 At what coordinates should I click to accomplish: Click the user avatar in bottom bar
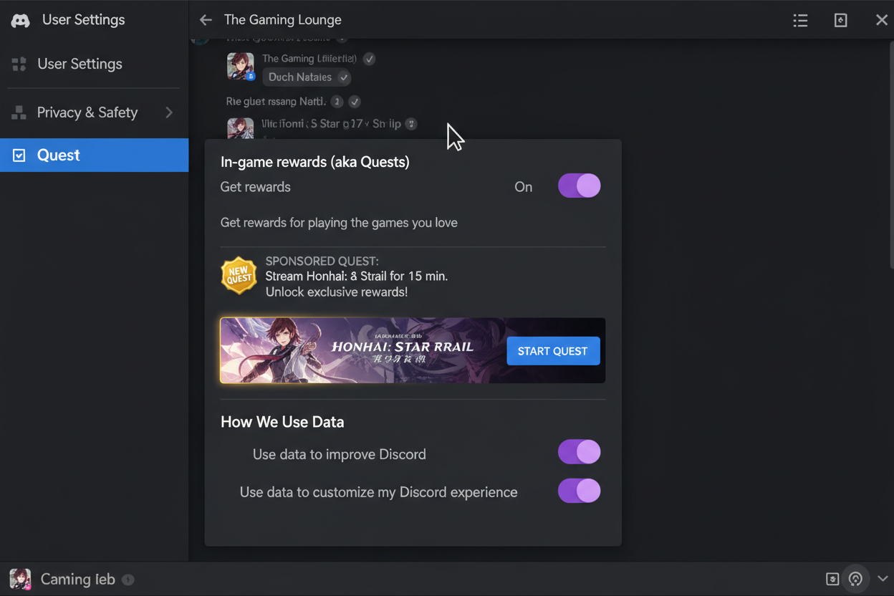coord(20,579)
